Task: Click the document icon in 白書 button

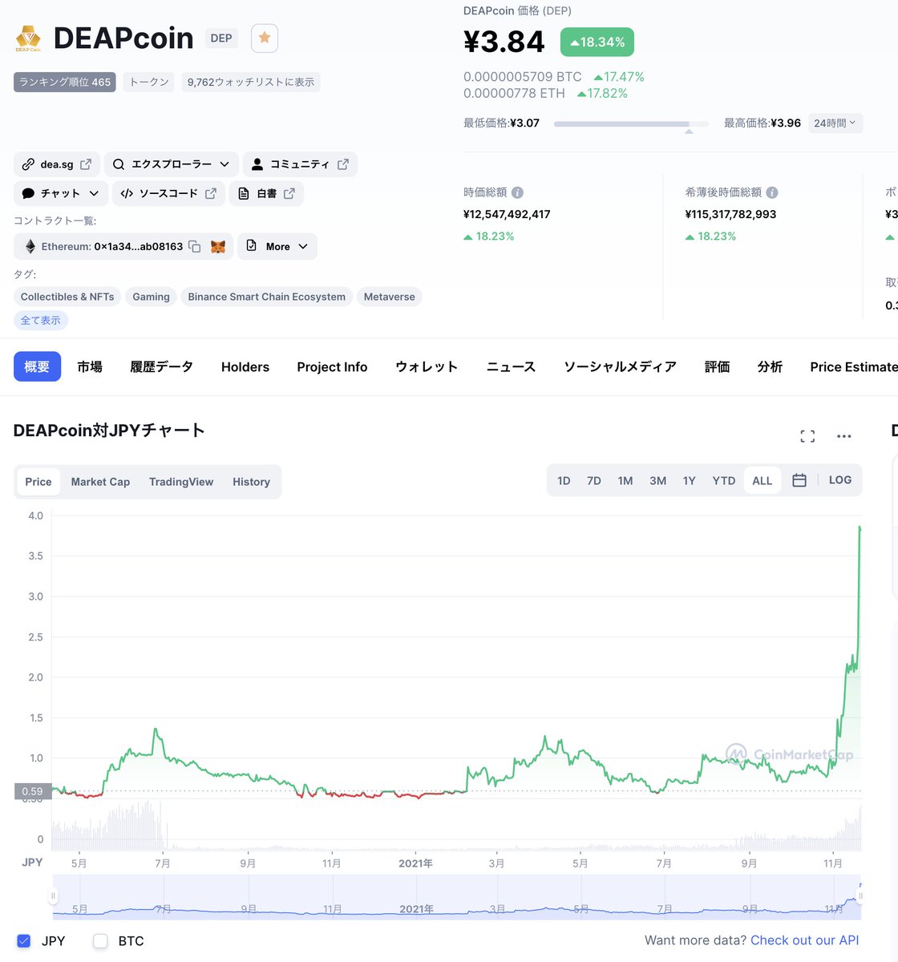Action: (244, 193)
